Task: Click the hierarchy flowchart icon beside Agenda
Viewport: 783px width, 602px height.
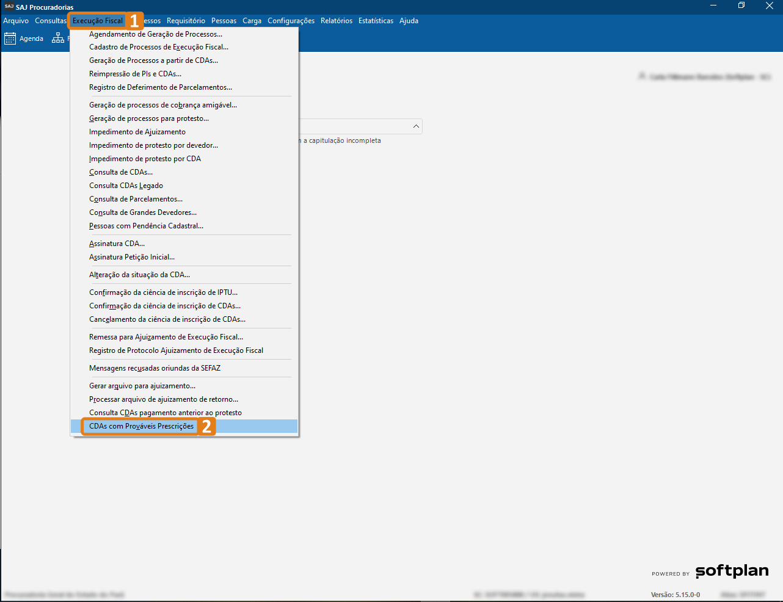Action: (58, 38)
